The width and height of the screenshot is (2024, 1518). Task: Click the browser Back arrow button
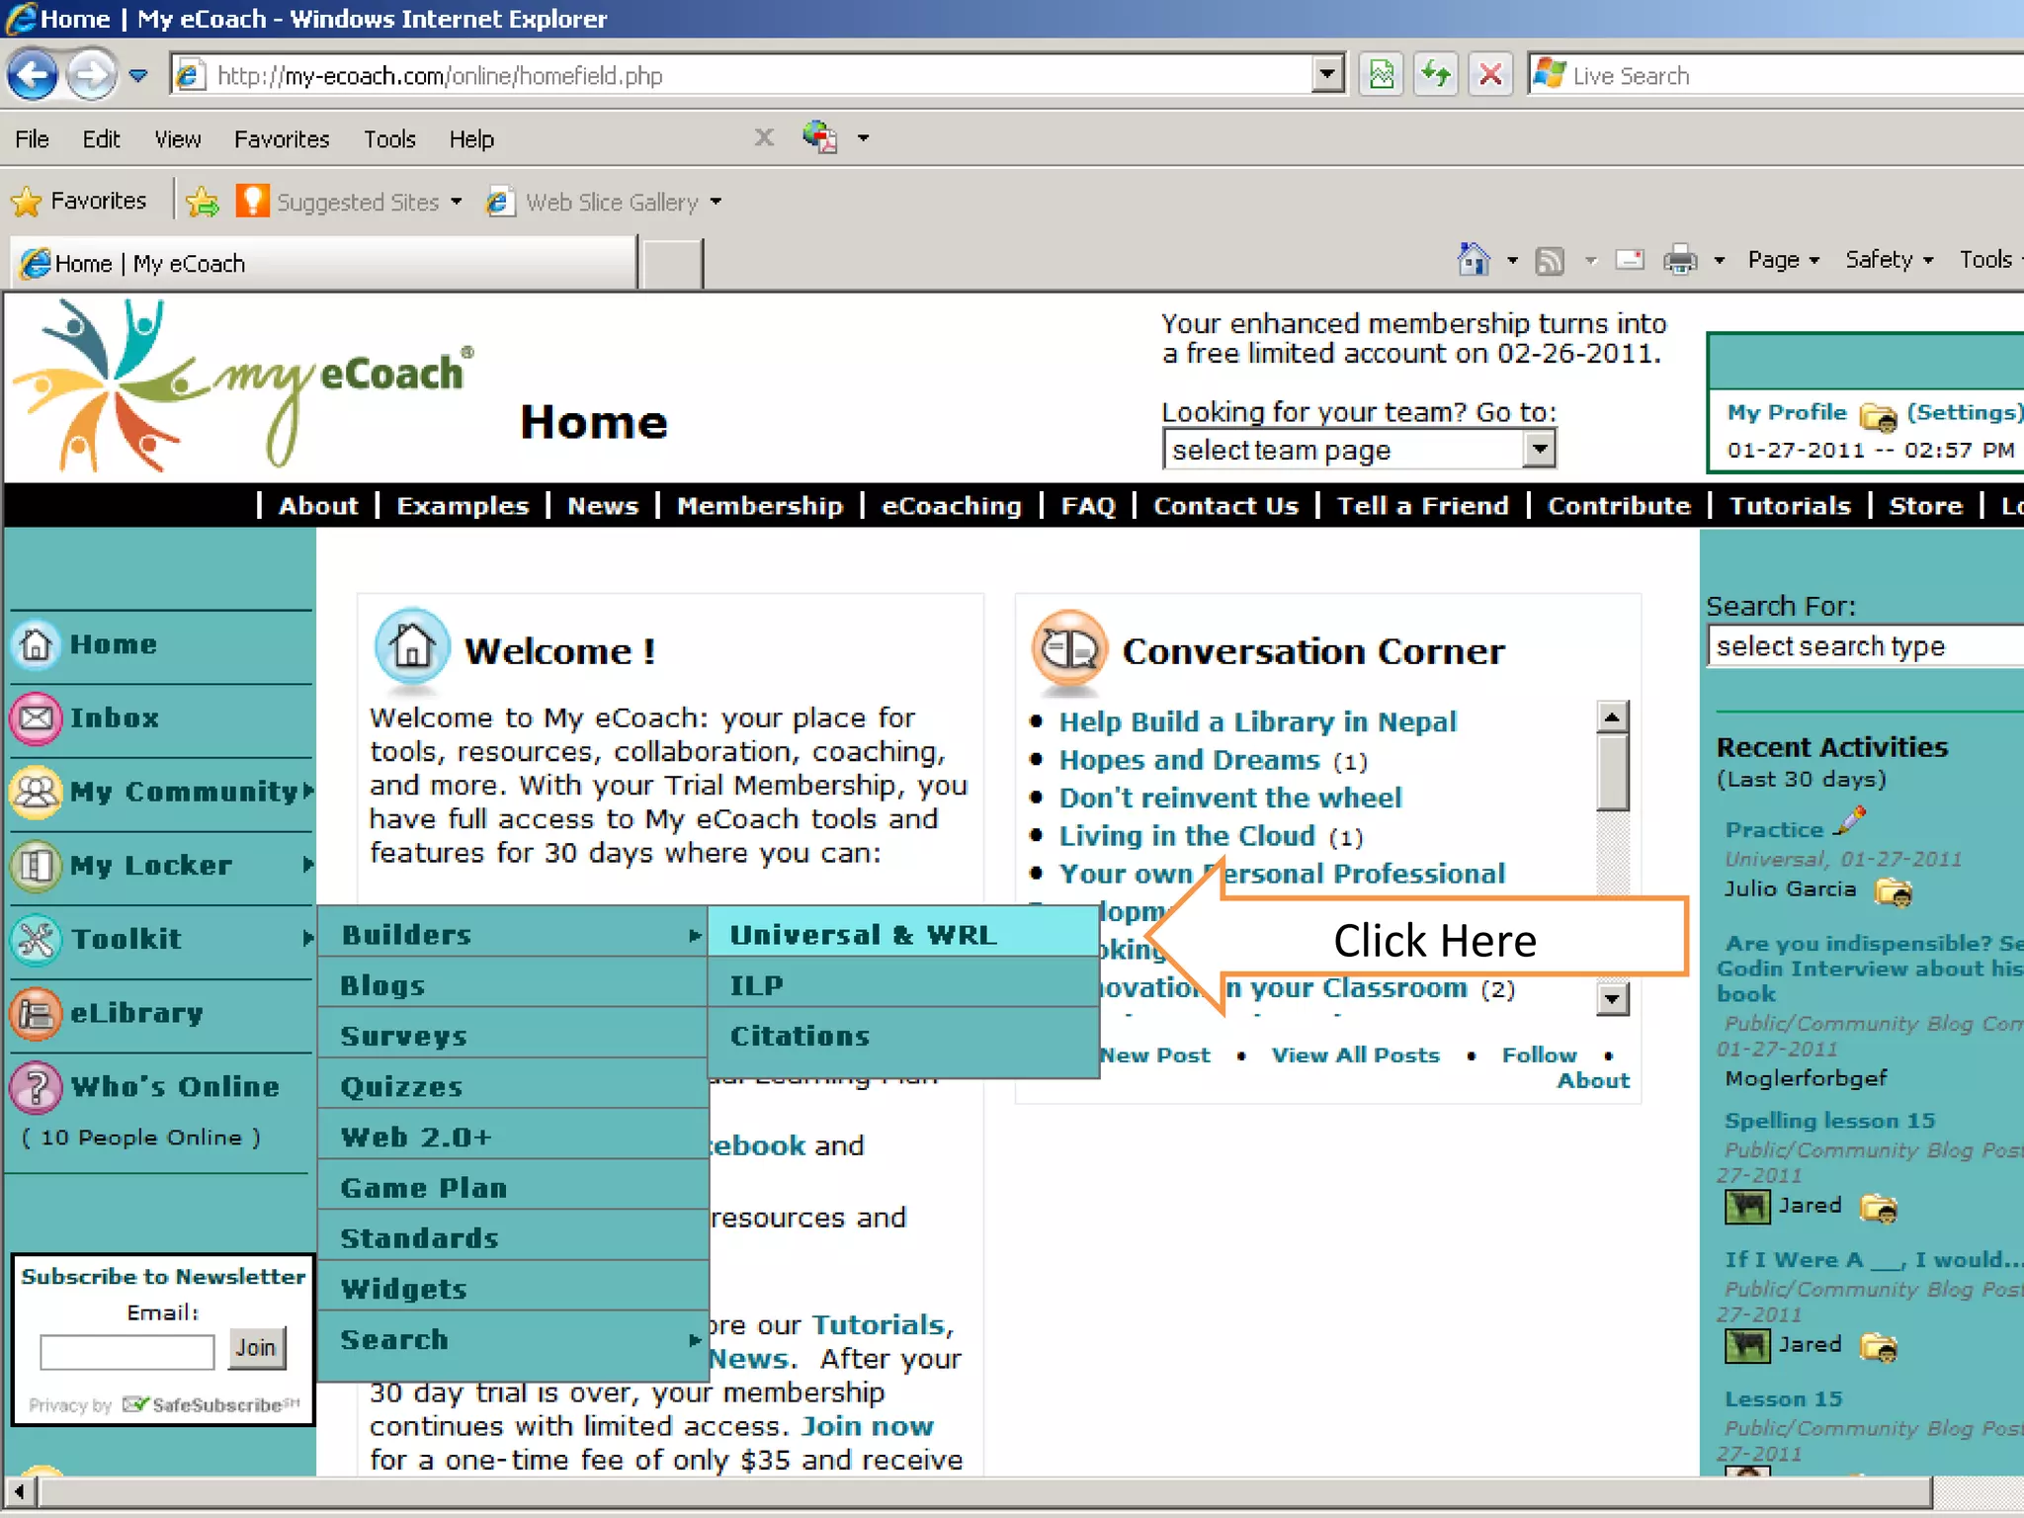coord(33,76)
